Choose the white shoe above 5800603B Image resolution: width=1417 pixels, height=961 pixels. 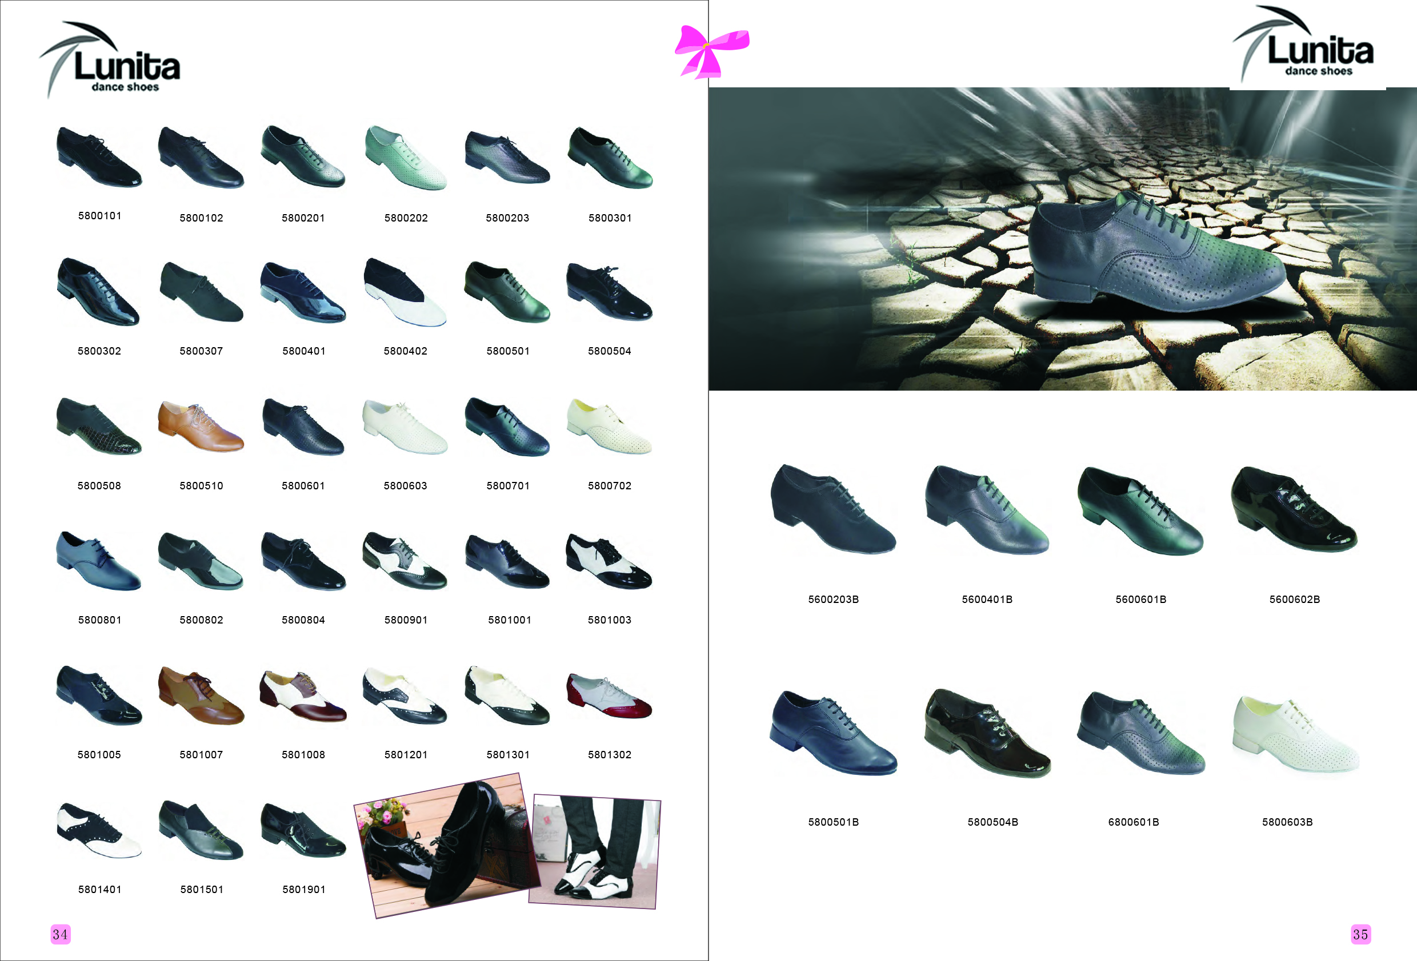click(1295, 734)
